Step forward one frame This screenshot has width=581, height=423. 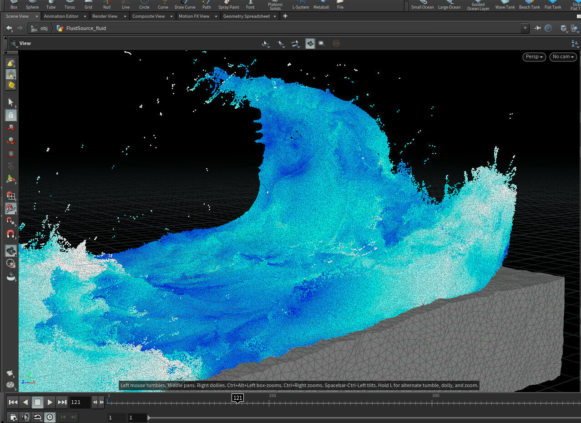(101, 402)
